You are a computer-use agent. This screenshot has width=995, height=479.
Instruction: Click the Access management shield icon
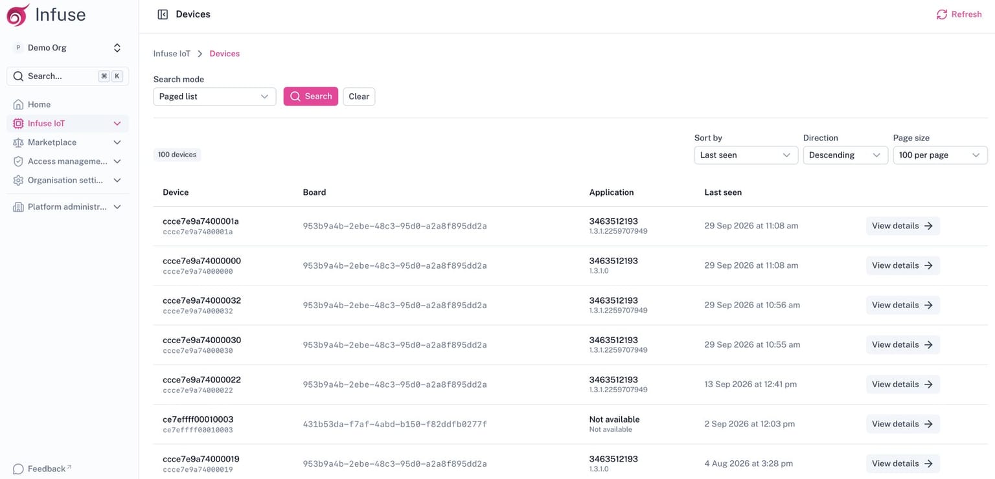tap(18, 161)
